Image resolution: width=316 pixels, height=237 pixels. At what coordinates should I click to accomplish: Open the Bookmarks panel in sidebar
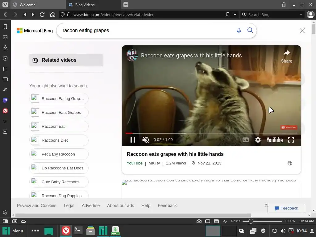click(x=5, y=27)
